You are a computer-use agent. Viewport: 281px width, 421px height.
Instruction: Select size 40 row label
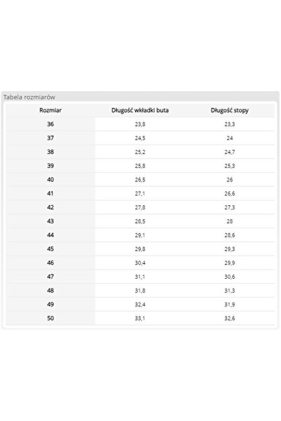(x=50, y=179)
